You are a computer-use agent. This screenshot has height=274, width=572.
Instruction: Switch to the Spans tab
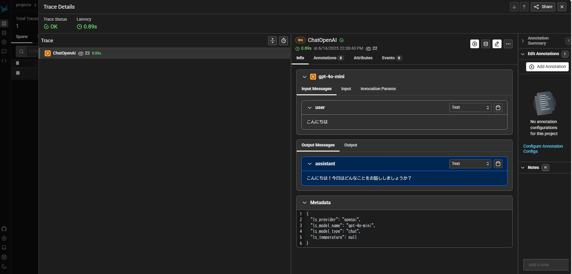pyautogui.click(x=22, y=37)
